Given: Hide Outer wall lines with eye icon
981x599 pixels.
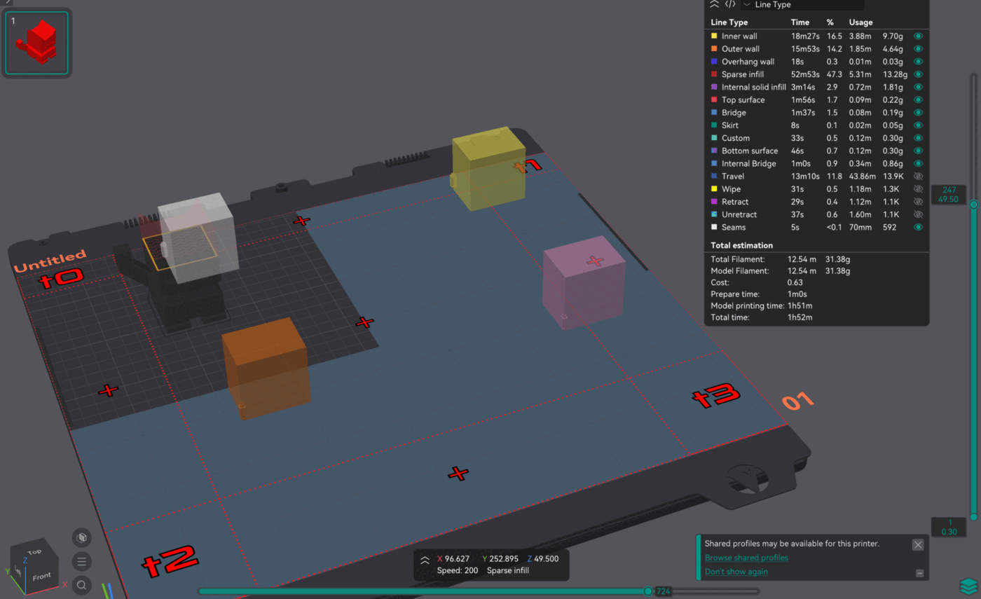Looking at the screenshot, I should [918, 49].
